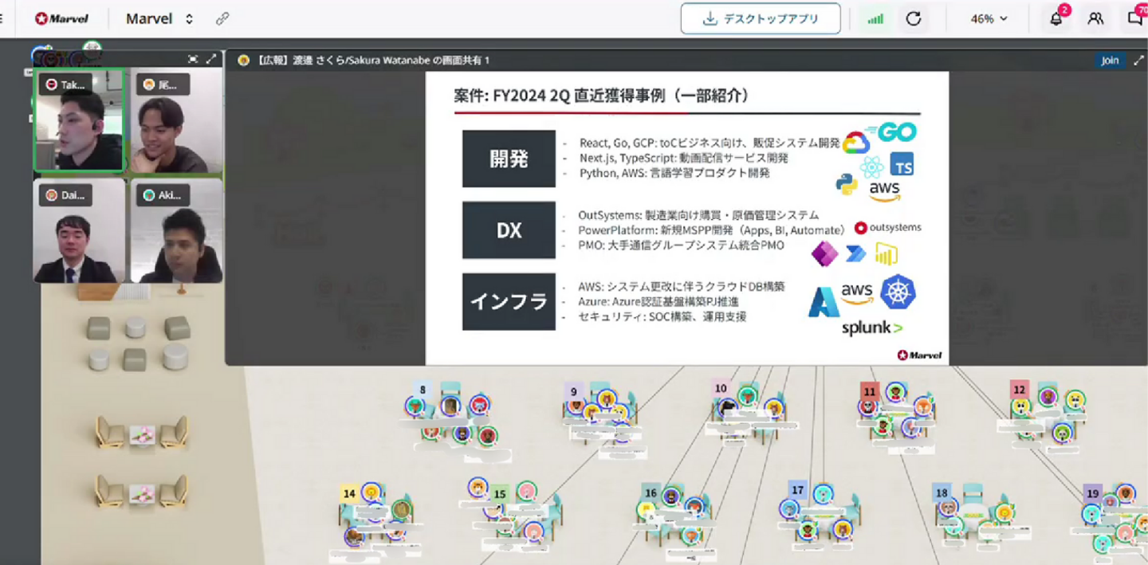Viewport: 1148px width, 565px height.
Task: Click the 開発 box on the slide
Action: (x=509, y=159)
